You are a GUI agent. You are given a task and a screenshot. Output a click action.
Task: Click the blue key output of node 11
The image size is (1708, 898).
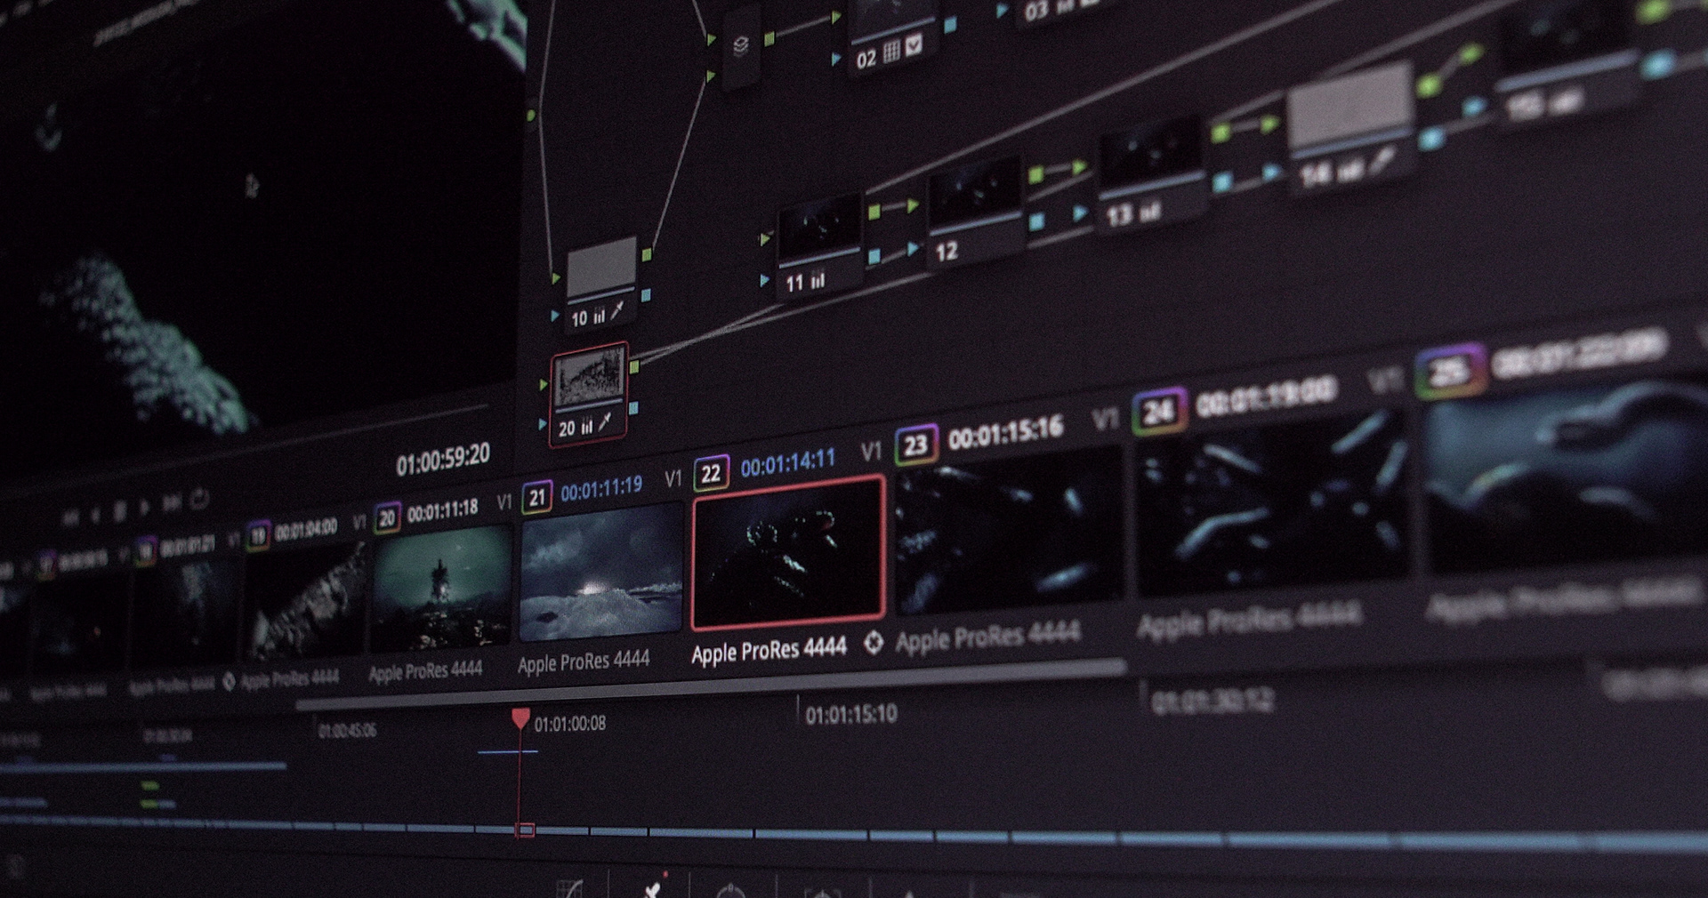874,256
